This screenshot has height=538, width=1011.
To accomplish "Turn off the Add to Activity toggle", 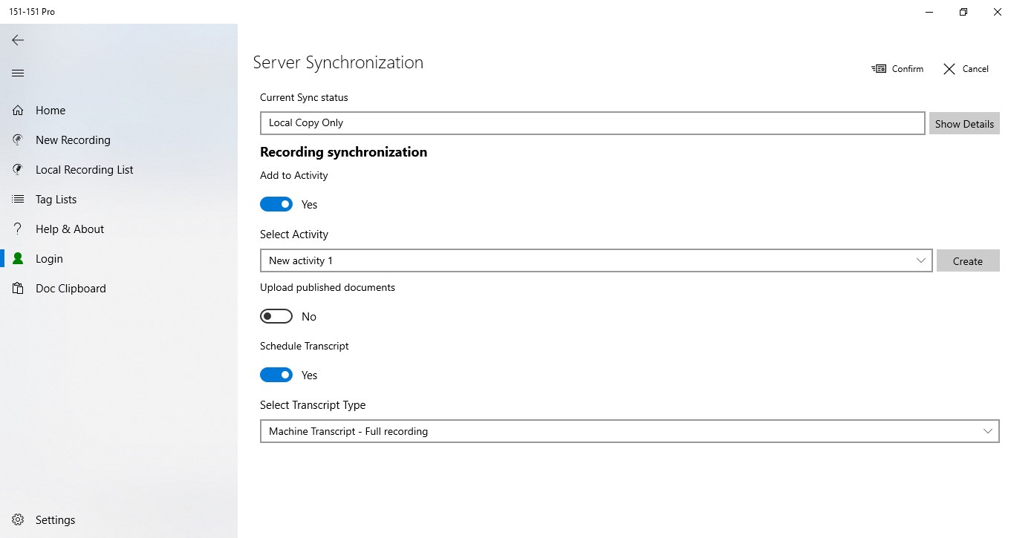I will pos(276,205).
